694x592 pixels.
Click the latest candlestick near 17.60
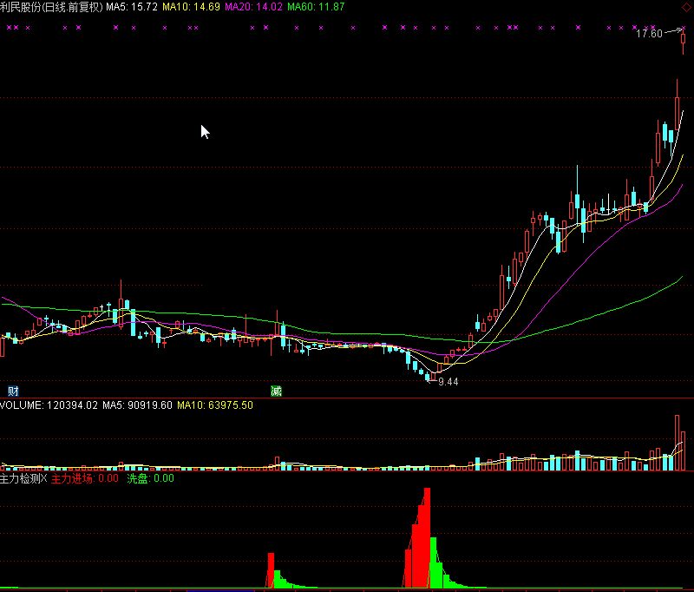(684, 40)
